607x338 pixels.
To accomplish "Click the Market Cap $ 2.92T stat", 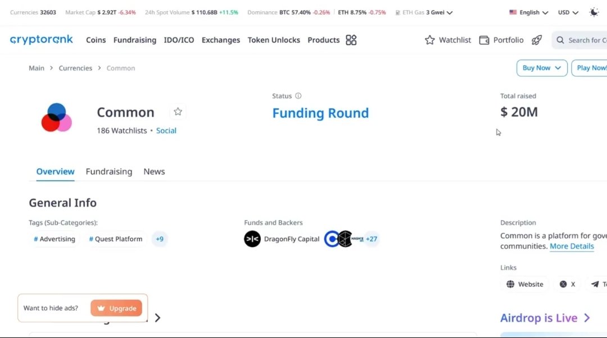I will point(100,12).
